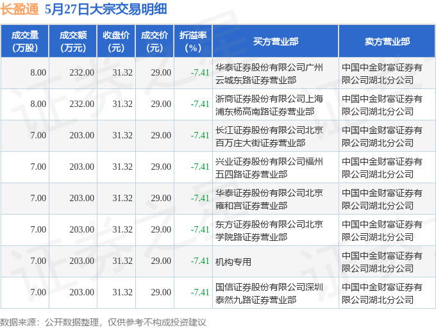Click 8.00 volume in 浙商证券 row
Image resolution: width=436 pixels, height=328 pixels.
[x=38, y=104]
